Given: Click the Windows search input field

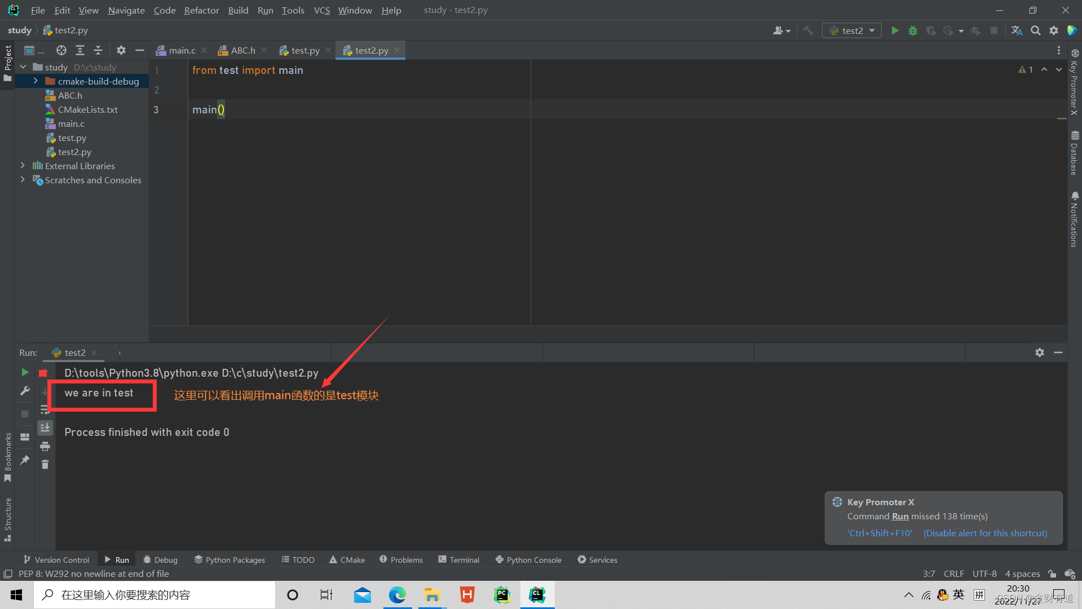Looking at the screenshot, I should (154, 595).
